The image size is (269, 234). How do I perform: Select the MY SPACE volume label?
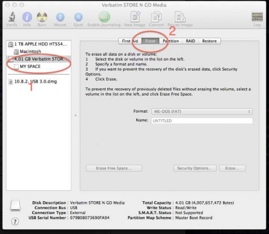tap(30, 66)
